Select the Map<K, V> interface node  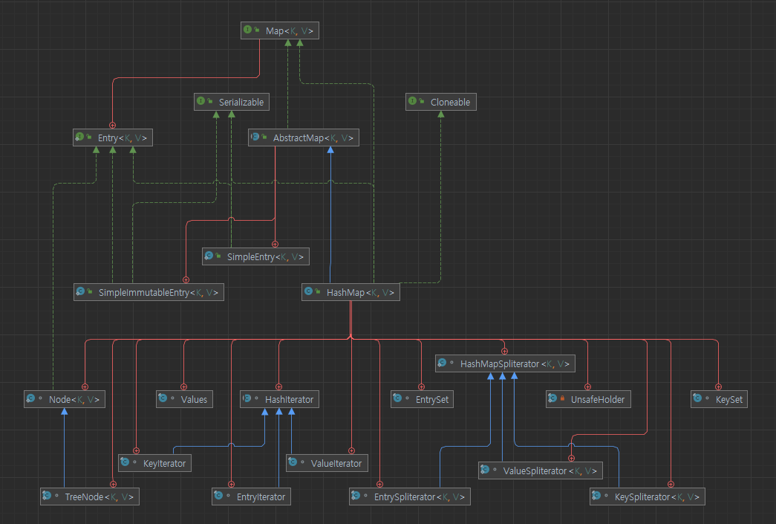(x=280, y=30)
